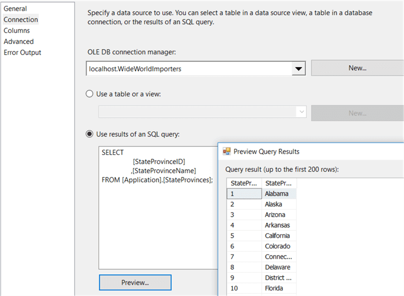The height and width of the screenshot is (296, 404).
Task: Click the row ID cell for Delaware
Action: coord(244,267)
